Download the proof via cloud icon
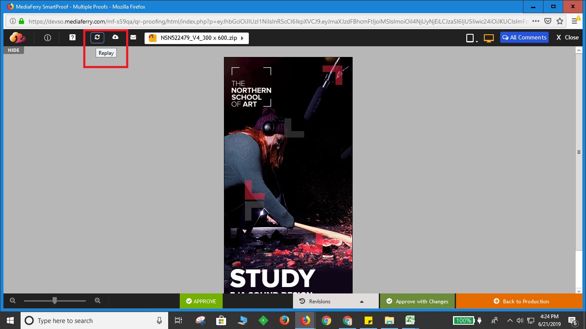Image resolution: width=586 pixels, height=329 pixels. point(115,37)
